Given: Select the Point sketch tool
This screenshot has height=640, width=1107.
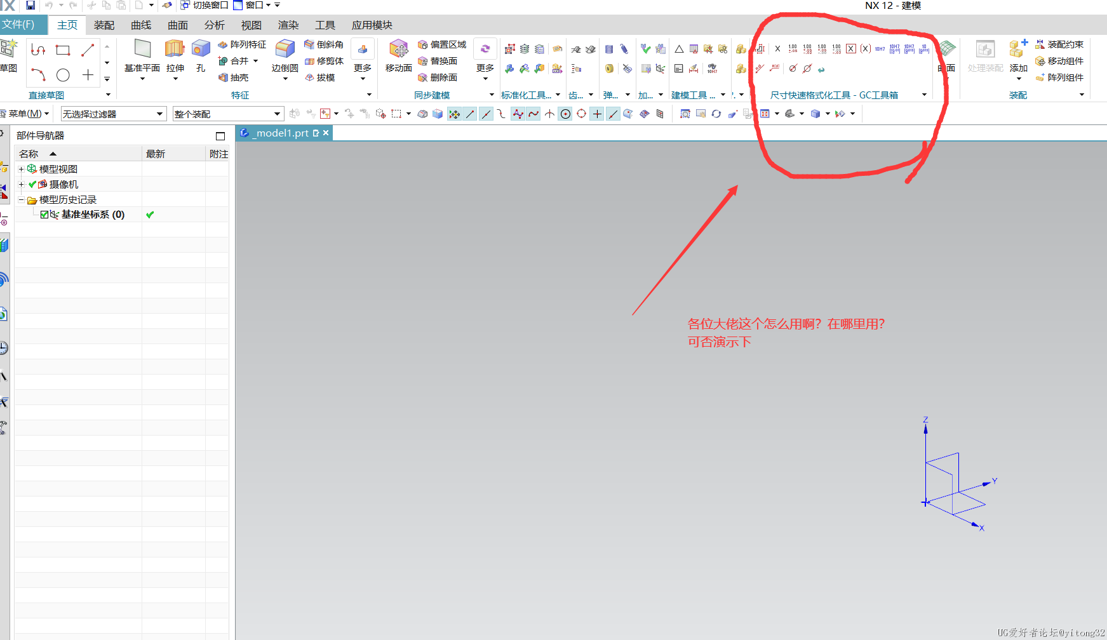Looking at the screenshot, I should click(88, 75).
